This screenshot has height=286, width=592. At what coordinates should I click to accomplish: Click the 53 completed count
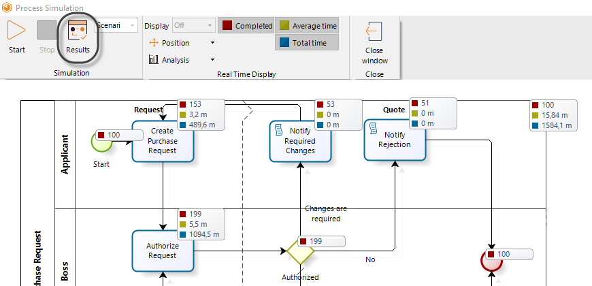click(331, 104)
